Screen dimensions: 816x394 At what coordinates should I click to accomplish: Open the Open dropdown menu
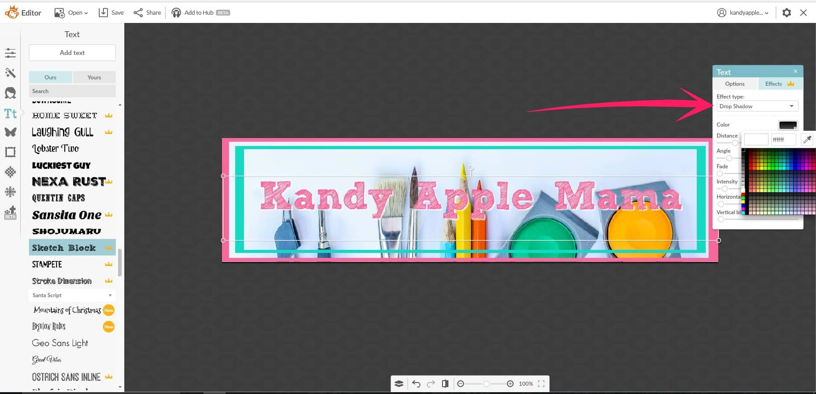71,12
